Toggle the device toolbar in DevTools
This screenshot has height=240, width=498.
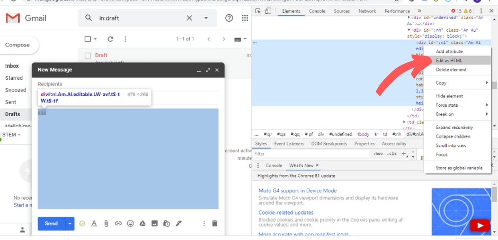tap(268, 11)
